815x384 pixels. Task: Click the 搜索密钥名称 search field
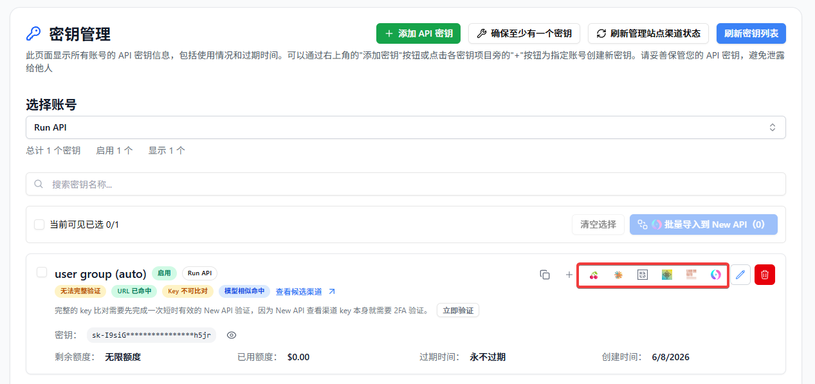[x=406, y=184]
